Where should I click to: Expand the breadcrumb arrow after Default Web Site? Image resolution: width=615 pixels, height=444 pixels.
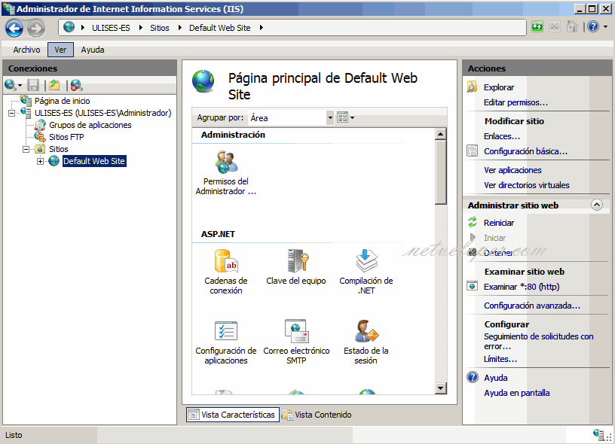[262, 27]
